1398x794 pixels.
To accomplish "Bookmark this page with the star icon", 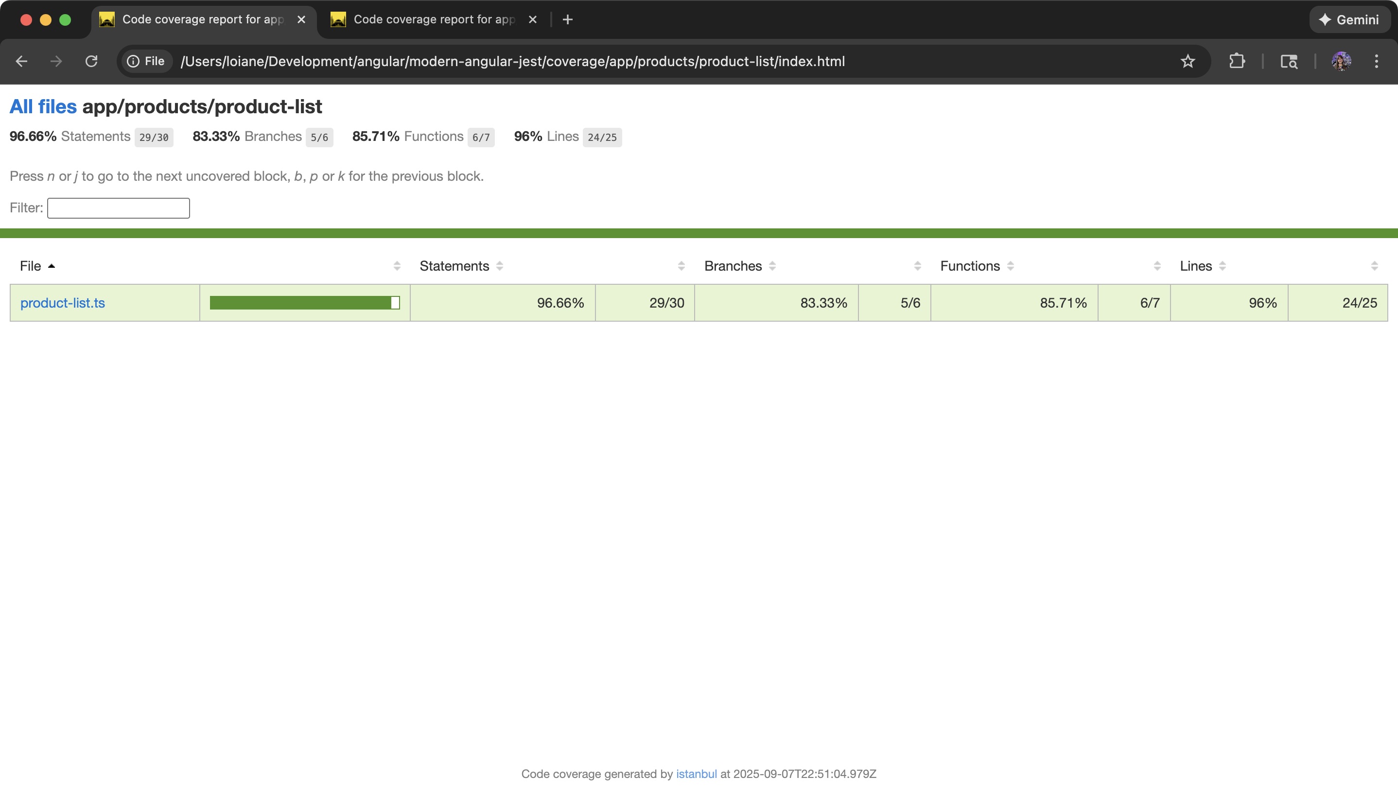I will [x=1188, y=61].
